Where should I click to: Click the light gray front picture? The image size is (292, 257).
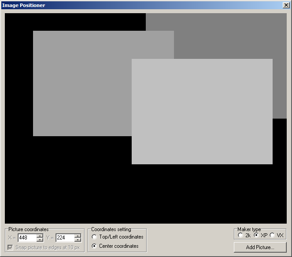pos(202,112)
